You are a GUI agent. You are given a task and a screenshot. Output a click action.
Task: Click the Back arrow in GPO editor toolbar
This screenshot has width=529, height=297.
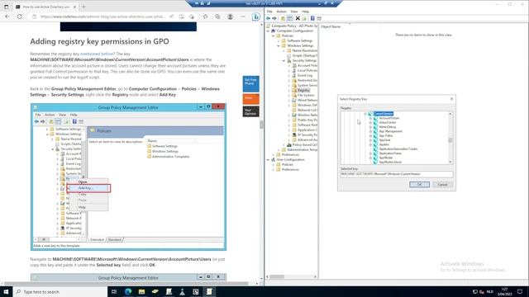tap(268, 18)
